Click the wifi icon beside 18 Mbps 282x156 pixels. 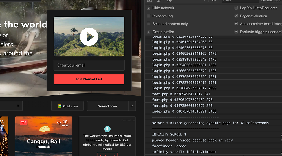(x=59, y=123)
